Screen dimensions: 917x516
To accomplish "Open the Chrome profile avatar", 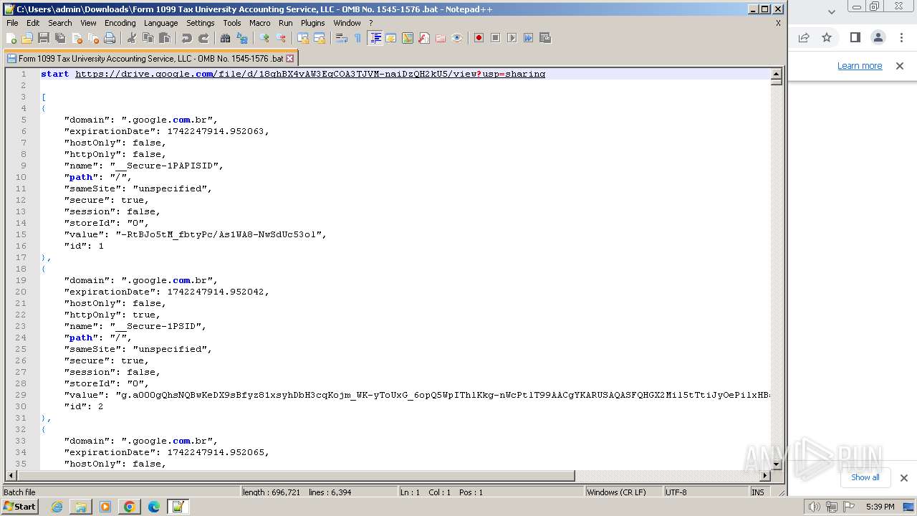I will [878, 37].
